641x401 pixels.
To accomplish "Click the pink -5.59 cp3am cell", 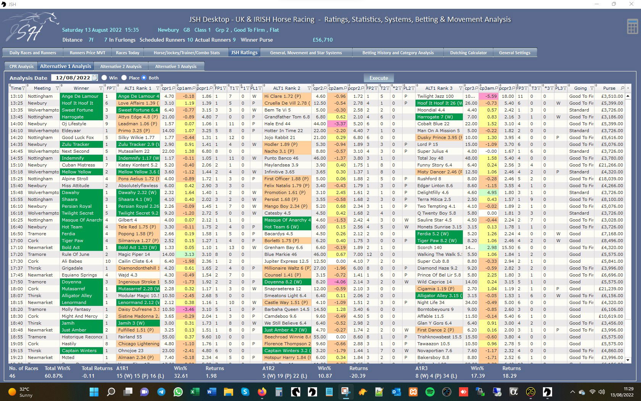I will 488,96.
